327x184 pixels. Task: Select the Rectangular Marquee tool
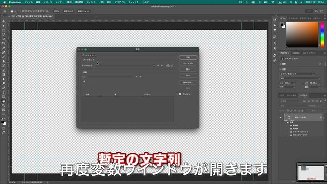[4, 30]
